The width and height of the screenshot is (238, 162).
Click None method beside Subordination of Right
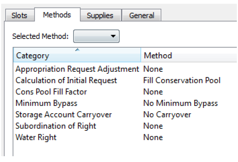pos(153,126)
